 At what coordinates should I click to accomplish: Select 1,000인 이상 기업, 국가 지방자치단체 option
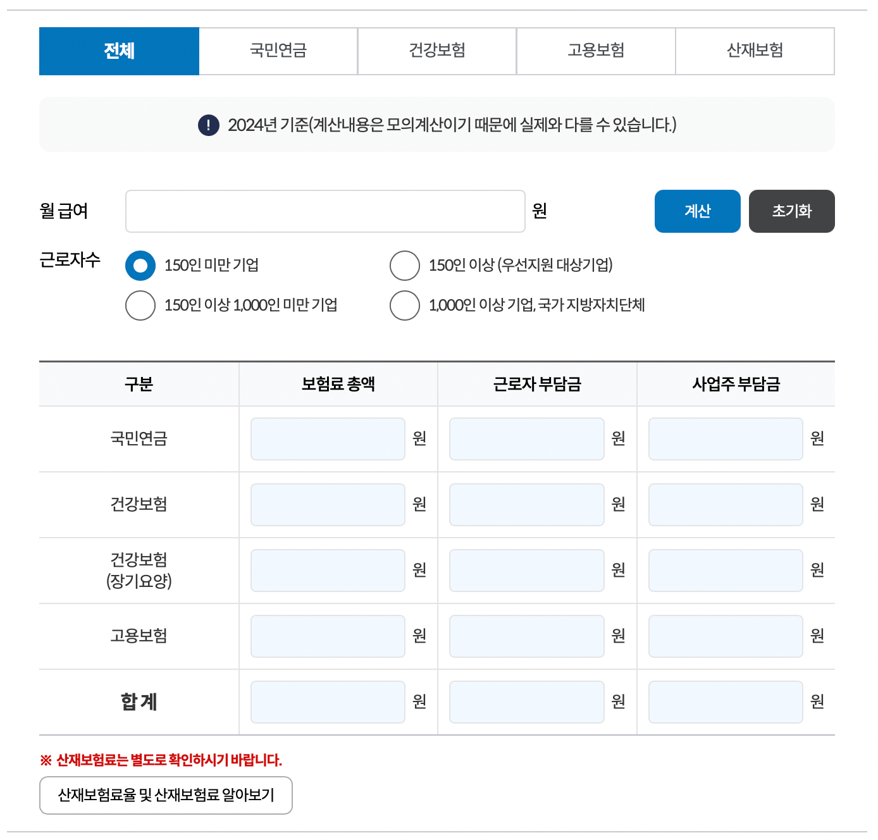pyautogui.click(x=405, y=305)
